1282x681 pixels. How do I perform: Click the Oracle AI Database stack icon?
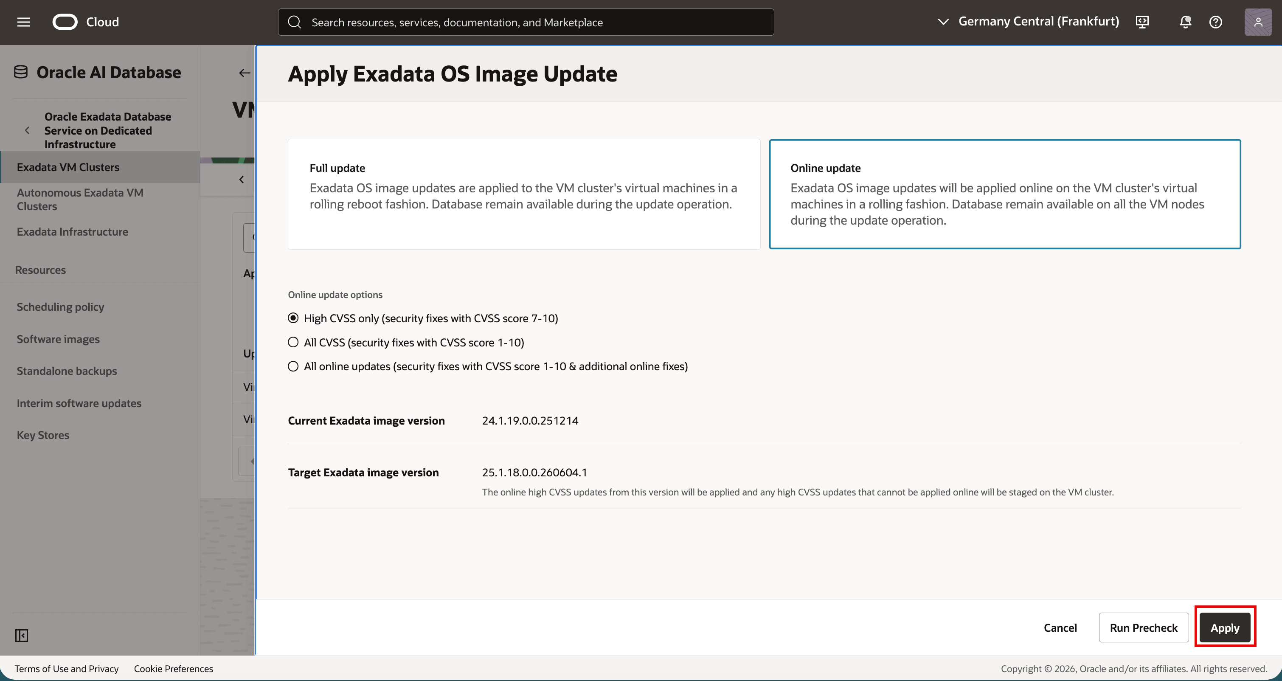(x=20, y=72)
